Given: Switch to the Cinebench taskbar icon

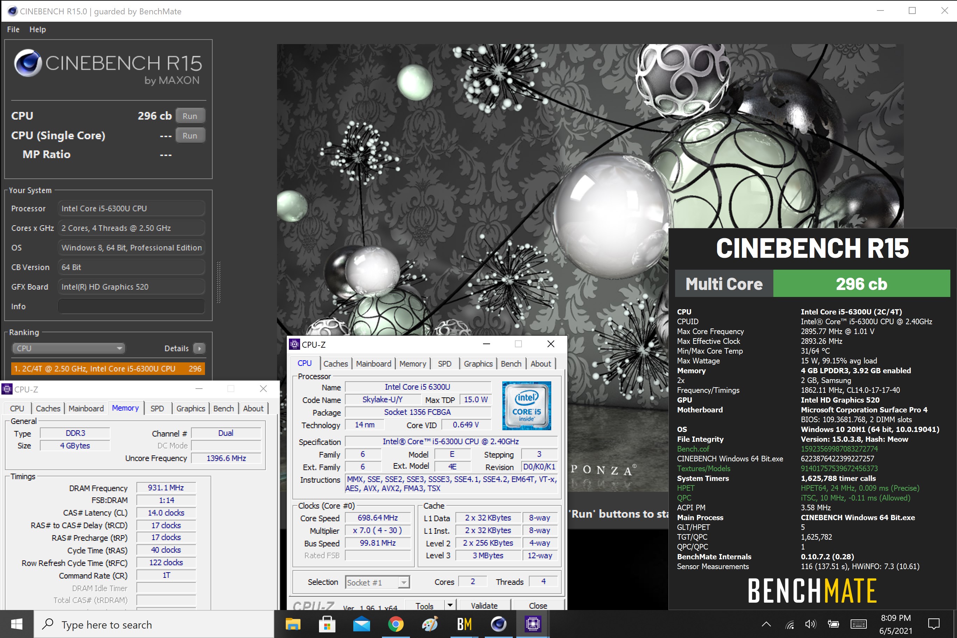Looking at the screenshot, I should [x=498, y=624].
